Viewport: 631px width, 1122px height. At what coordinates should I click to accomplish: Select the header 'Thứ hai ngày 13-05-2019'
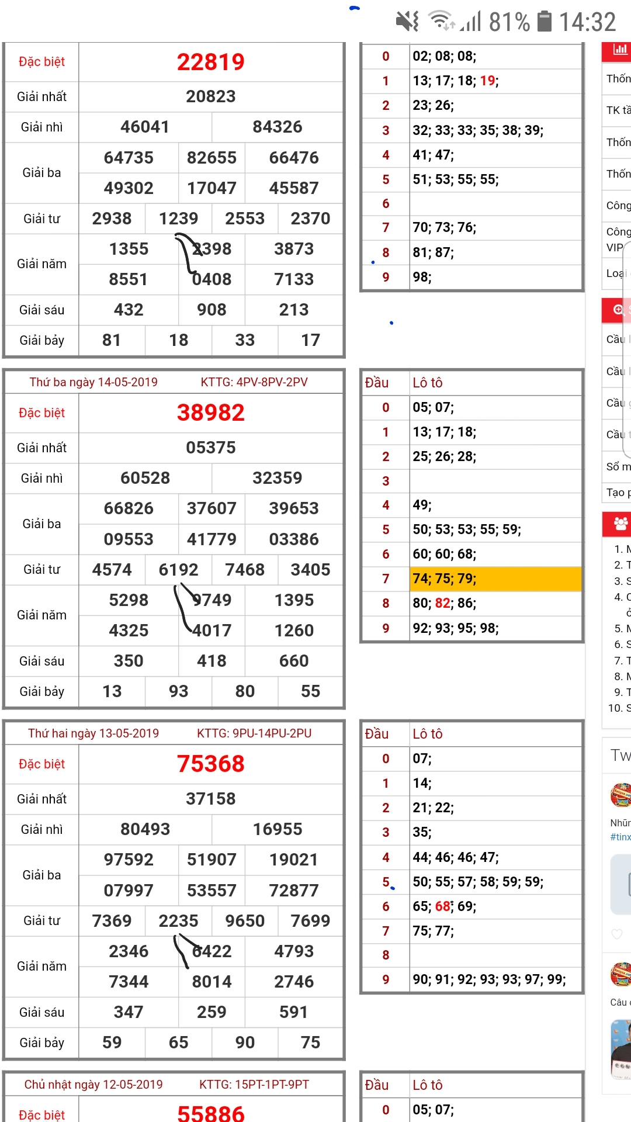pyautogui.click(x=93, y=733)
